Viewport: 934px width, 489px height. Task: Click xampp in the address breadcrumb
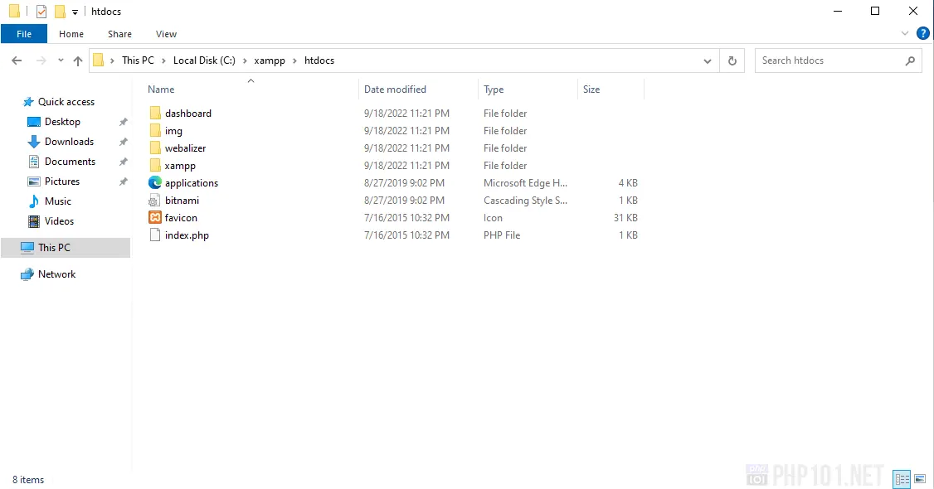(x=269, y=61)
